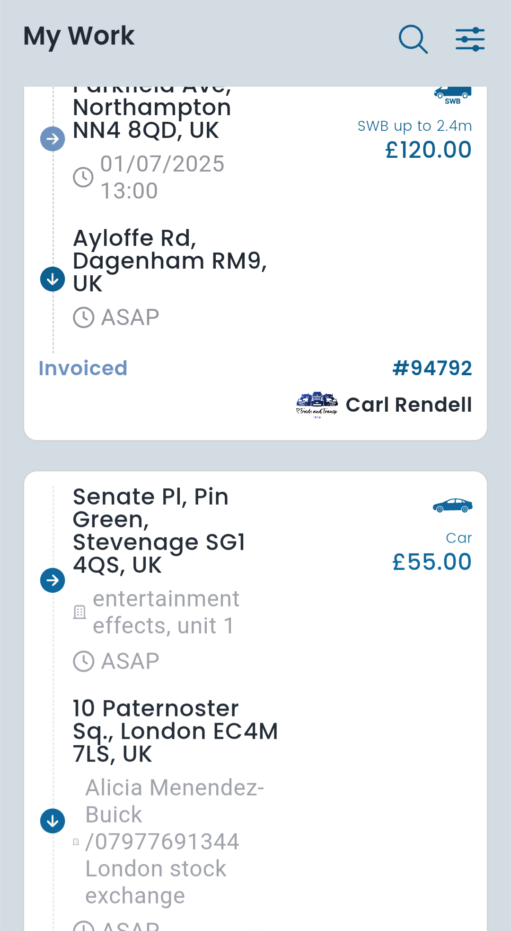Screen dimensions: 511x931
Task: Tap the £120.00 price
Action: pos(428,150)
